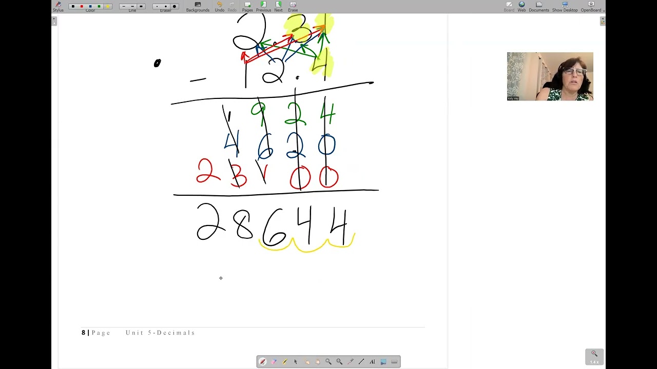Select the Hand scroll-page tool
This screenshot has width=657, height=369.
(317, 362)
